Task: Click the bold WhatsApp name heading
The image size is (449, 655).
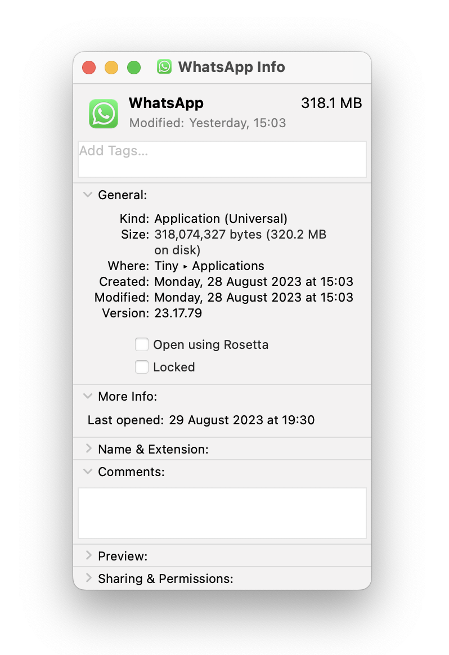Action: (166, 103)
